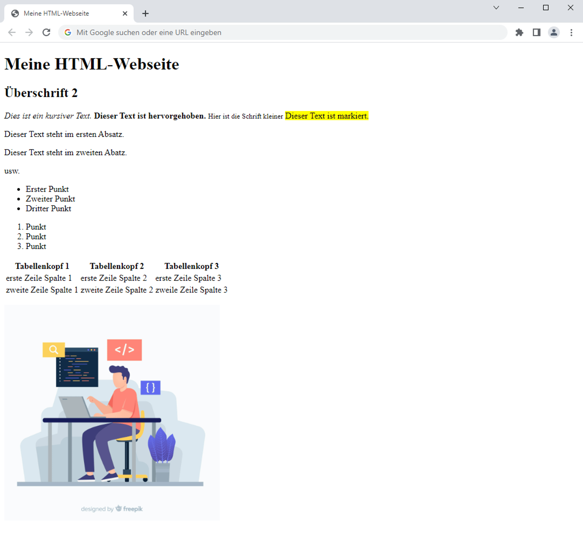The height and width of the screenshot is (555, 583).
Task: Close the Meine HTML-Webseite tab
Action: click(125, 13)
